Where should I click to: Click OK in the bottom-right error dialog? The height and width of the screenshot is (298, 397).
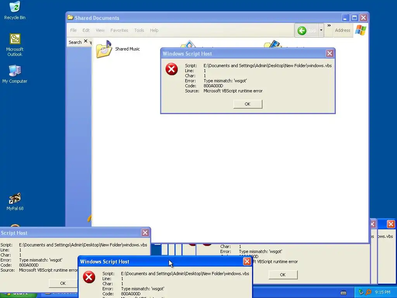coord(283,275)
